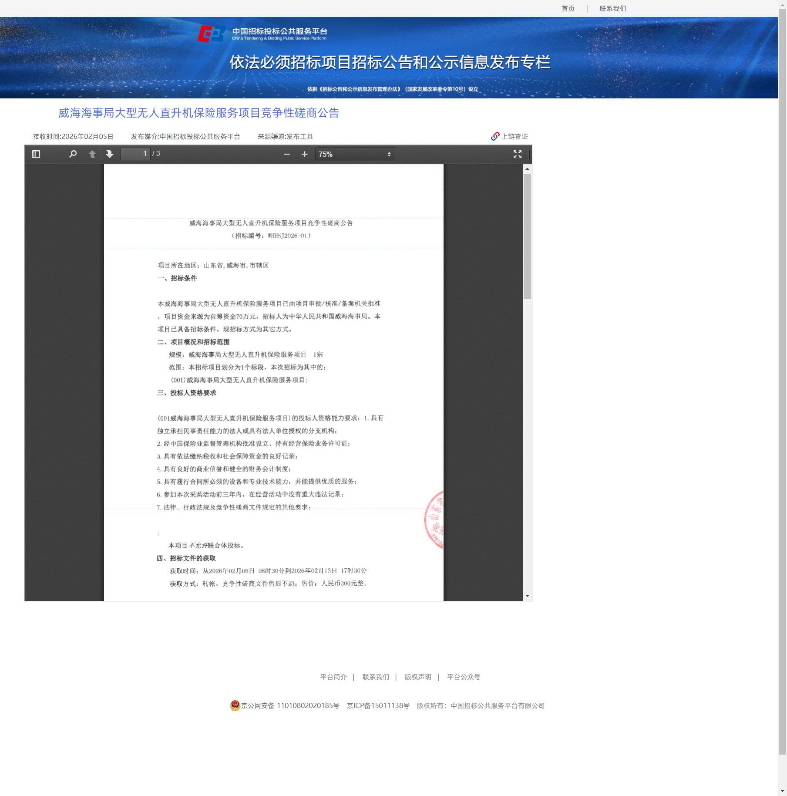Viewport: 787px width, 796px height.
Task: Click the PDF viewer scroll down arrow
Action: (527, 596)
